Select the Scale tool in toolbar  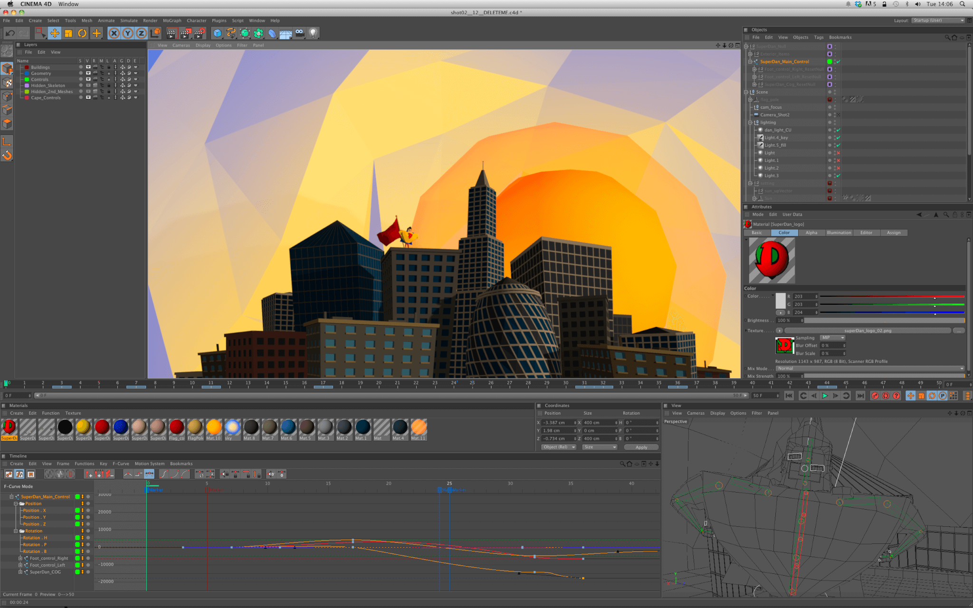68,33
